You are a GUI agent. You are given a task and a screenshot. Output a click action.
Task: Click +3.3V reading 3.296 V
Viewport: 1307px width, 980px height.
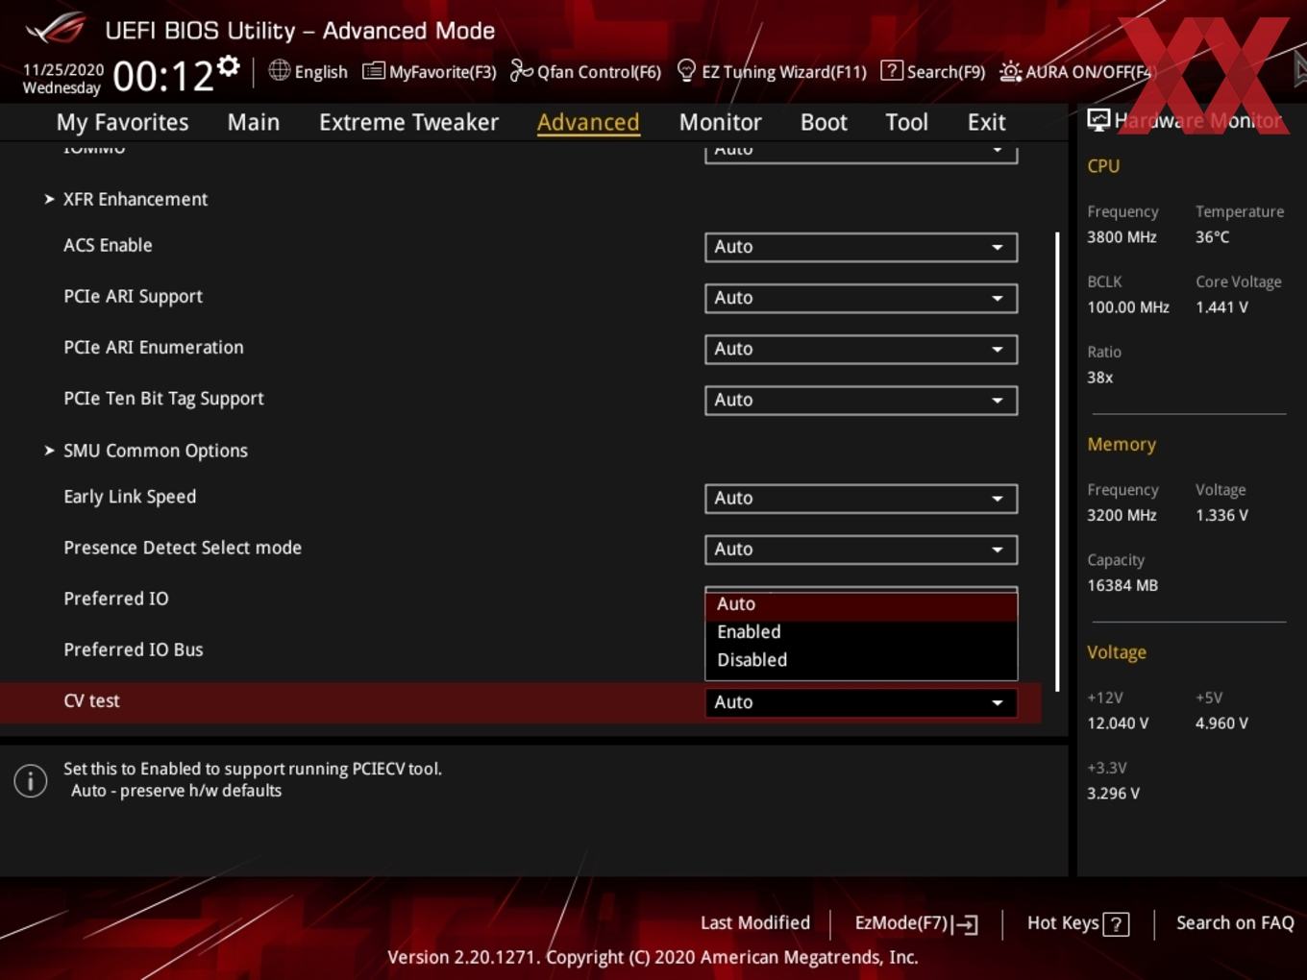click(1113, 794)
